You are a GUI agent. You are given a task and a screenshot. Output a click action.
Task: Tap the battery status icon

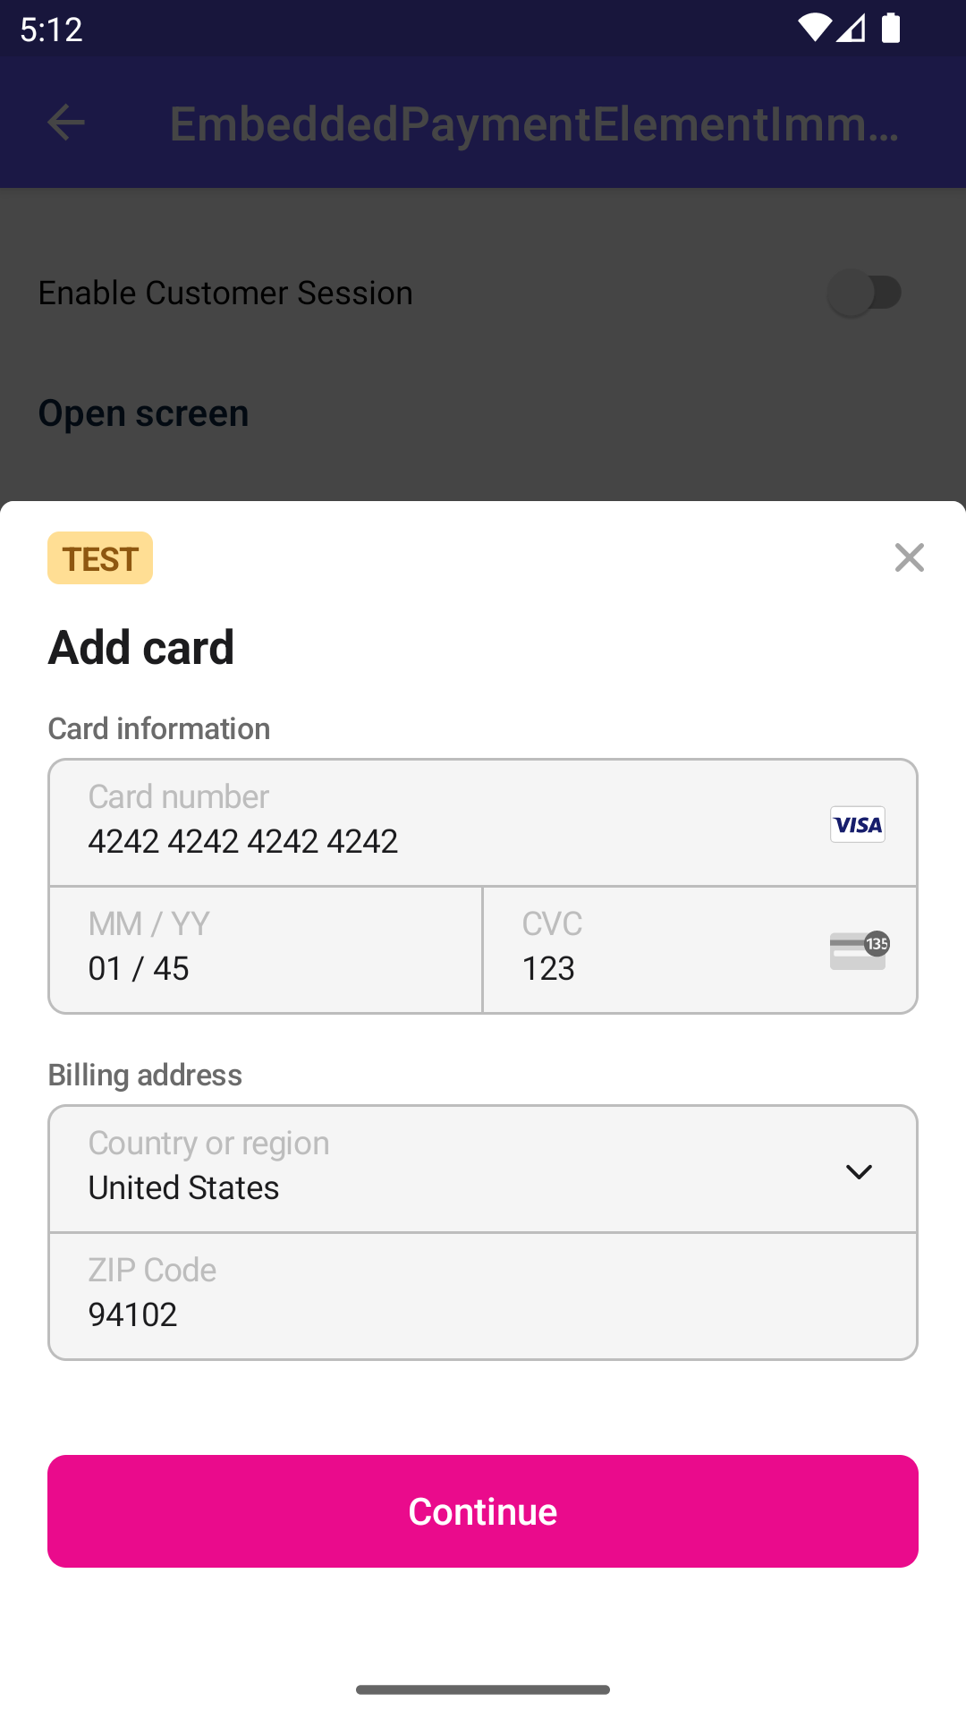[x=891, y=28]
